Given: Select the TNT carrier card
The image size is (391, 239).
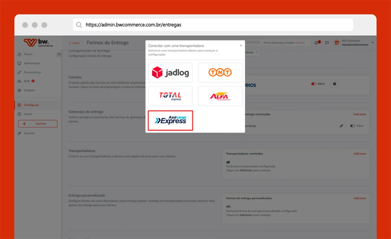Looking at the screenshot, I should tap(220, 72).
